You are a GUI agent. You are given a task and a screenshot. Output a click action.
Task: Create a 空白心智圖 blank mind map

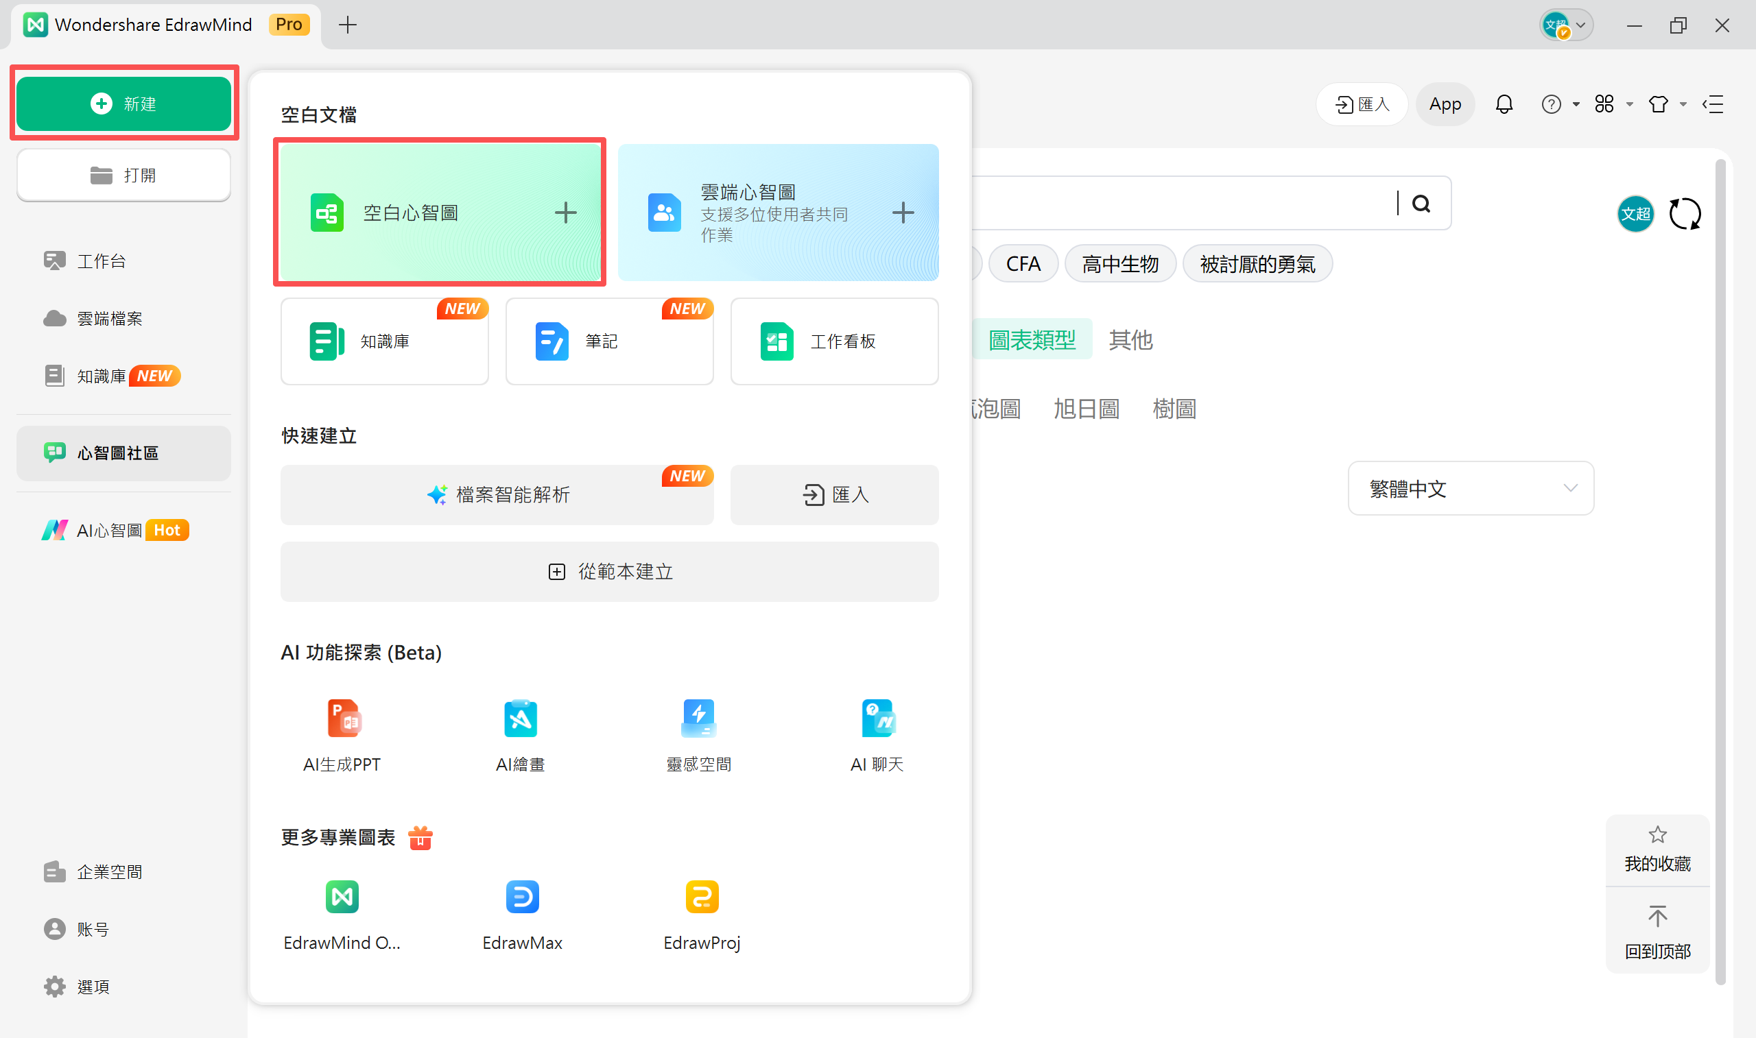(x=440, y=212)
